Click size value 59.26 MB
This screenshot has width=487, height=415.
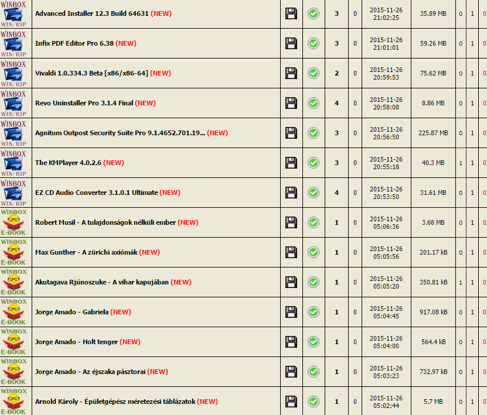(433, 43)
